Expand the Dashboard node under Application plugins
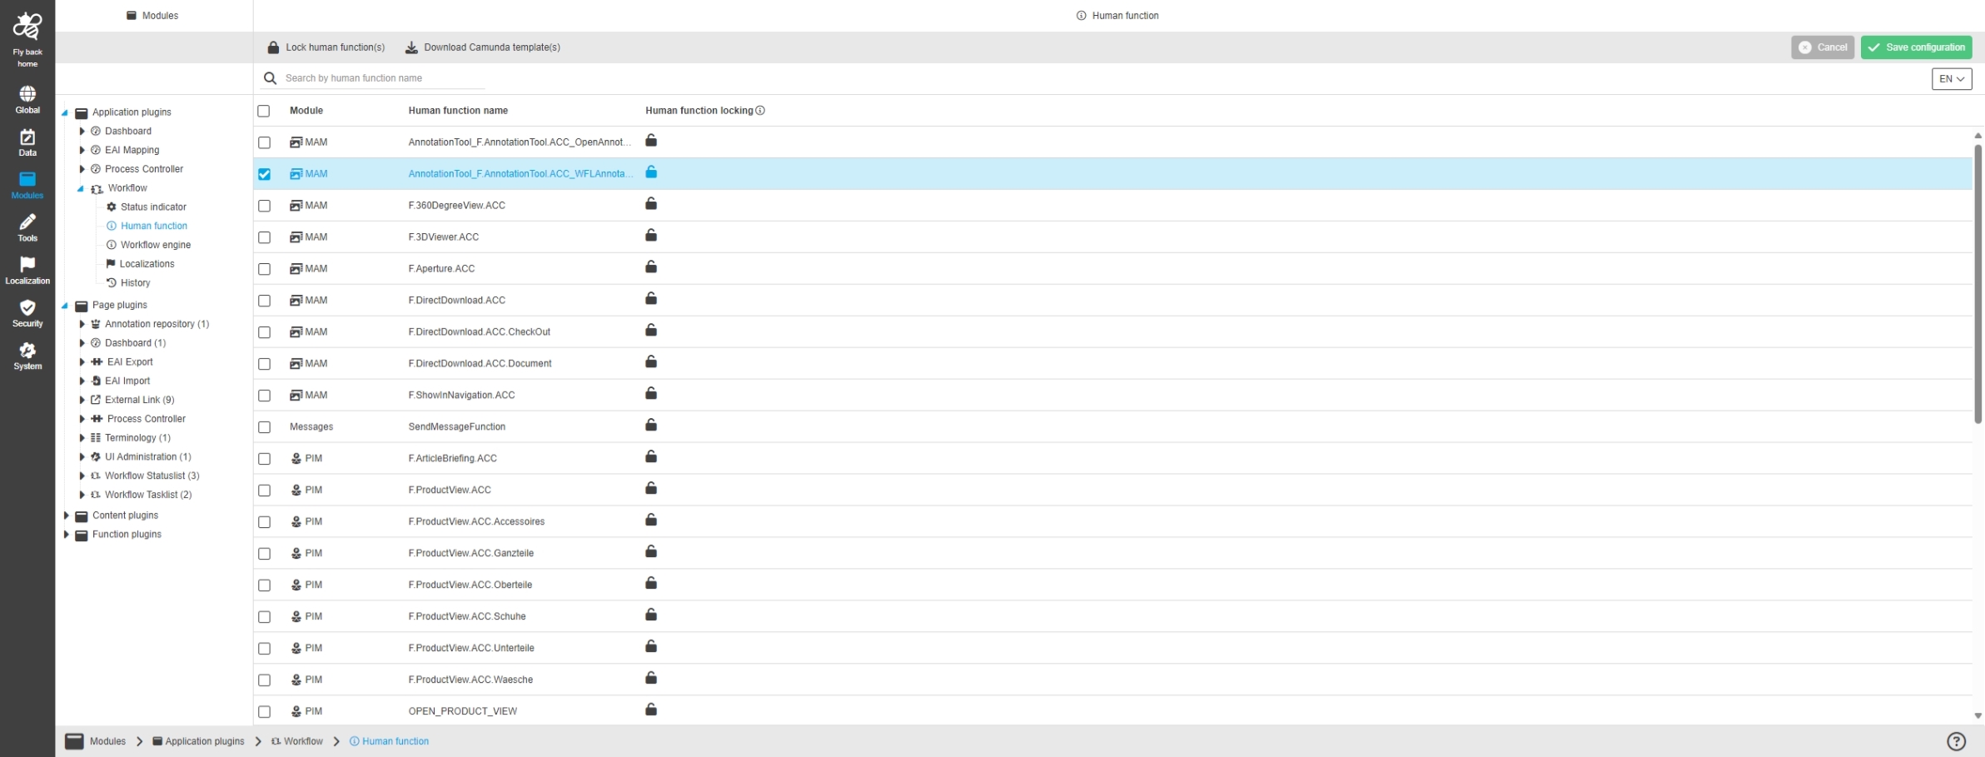Image resolution: width=1985 pixels, height=757 pixels. tap(82, 132)
